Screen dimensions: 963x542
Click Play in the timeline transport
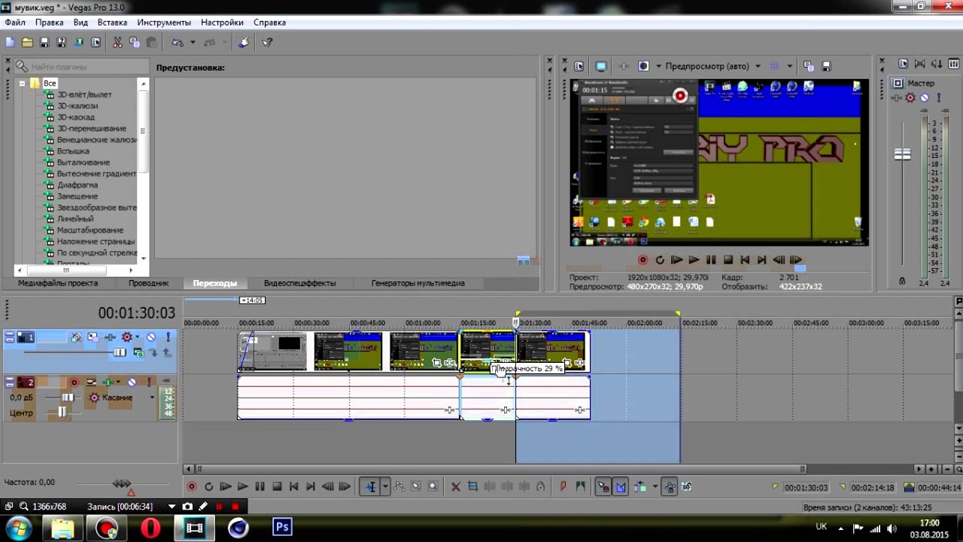242,487
